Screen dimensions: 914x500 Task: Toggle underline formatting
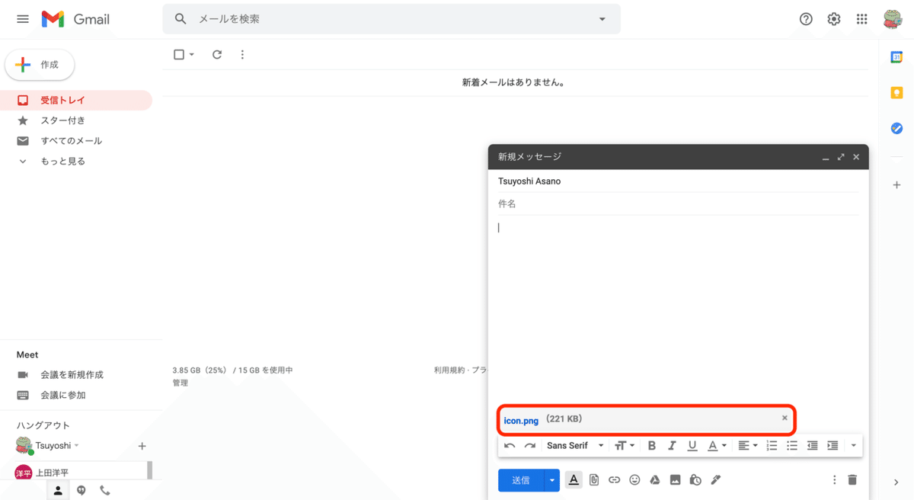tap(692, 445)
